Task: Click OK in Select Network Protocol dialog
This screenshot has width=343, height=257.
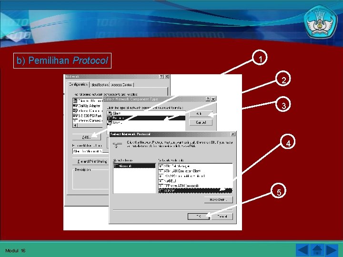Action: pos(199,217)
